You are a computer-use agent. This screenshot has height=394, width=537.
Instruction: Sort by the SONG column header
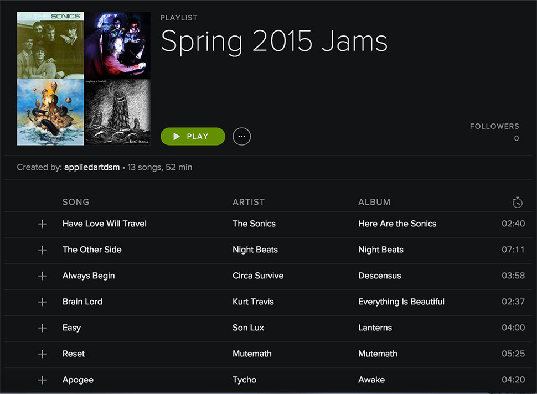click(x=76, y=202)
